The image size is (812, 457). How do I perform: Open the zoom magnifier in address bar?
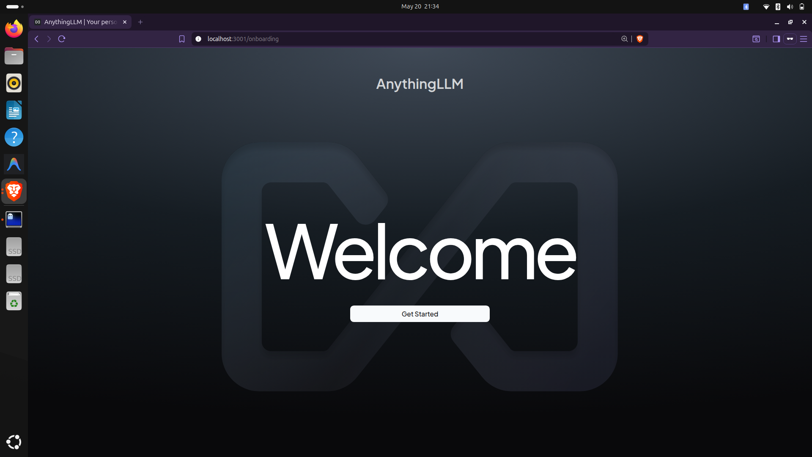coord(624,39)
